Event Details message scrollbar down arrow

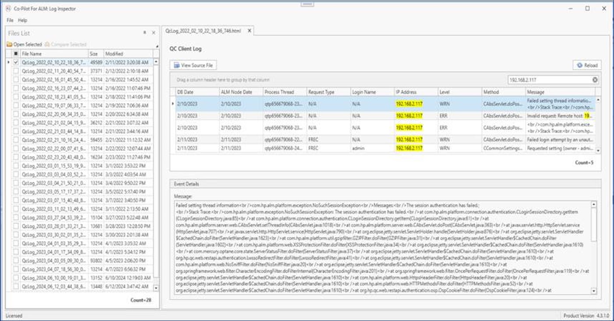click(594, 290)
